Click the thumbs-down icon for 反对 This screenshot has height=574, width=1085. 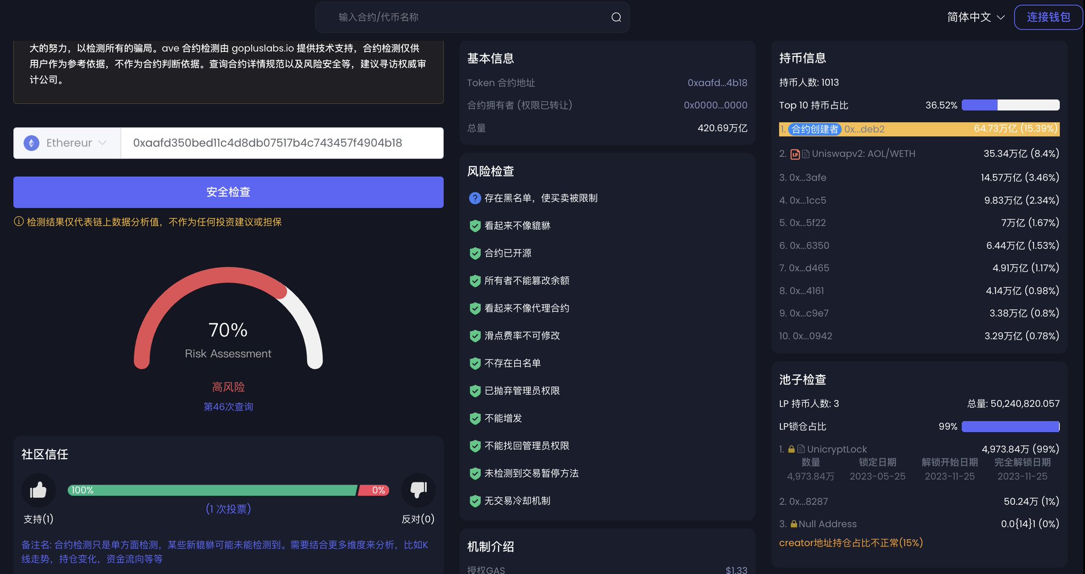tap(418, 490)
